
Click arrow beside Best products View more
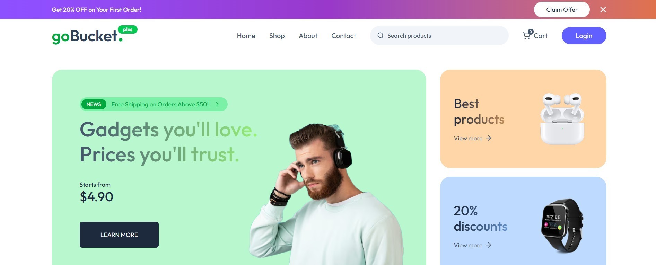click(x=488, y=138)
